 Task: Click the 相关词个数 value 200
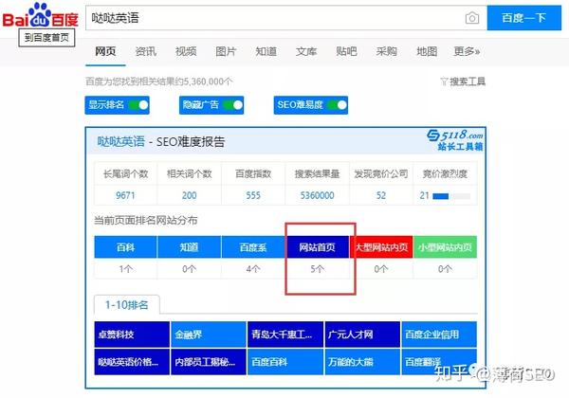[x=189, y=196]
